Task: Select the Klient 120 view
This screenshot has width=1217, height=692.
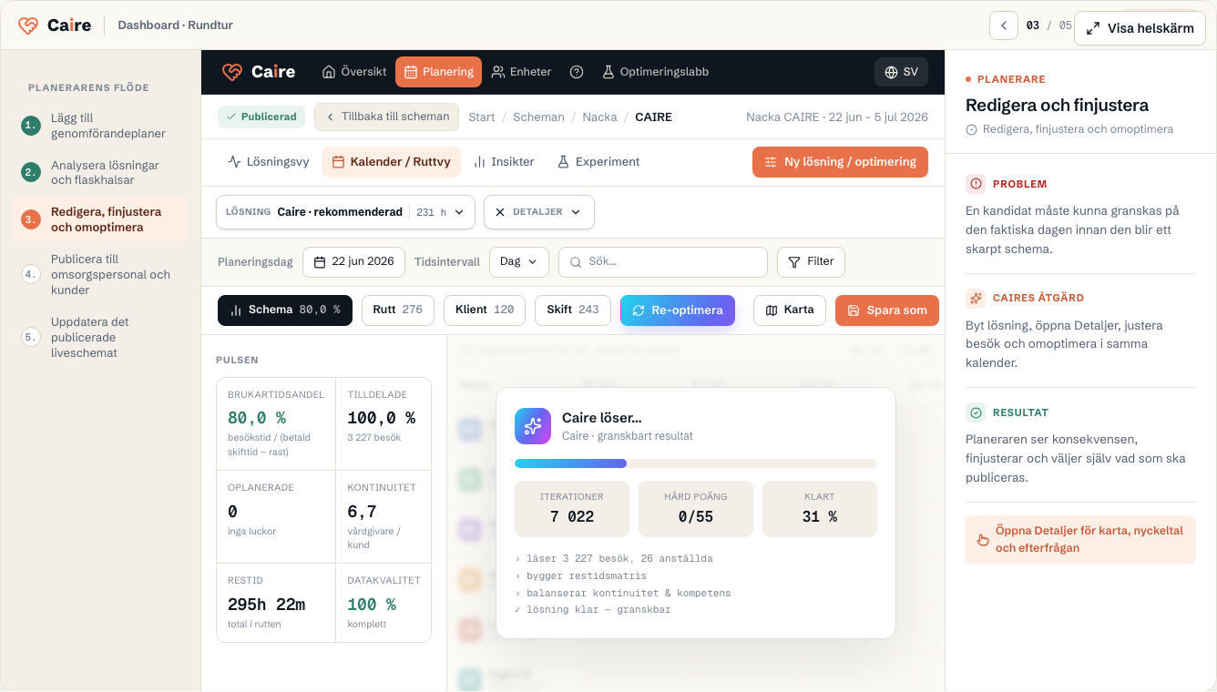Action: click(x=485, y=310)
